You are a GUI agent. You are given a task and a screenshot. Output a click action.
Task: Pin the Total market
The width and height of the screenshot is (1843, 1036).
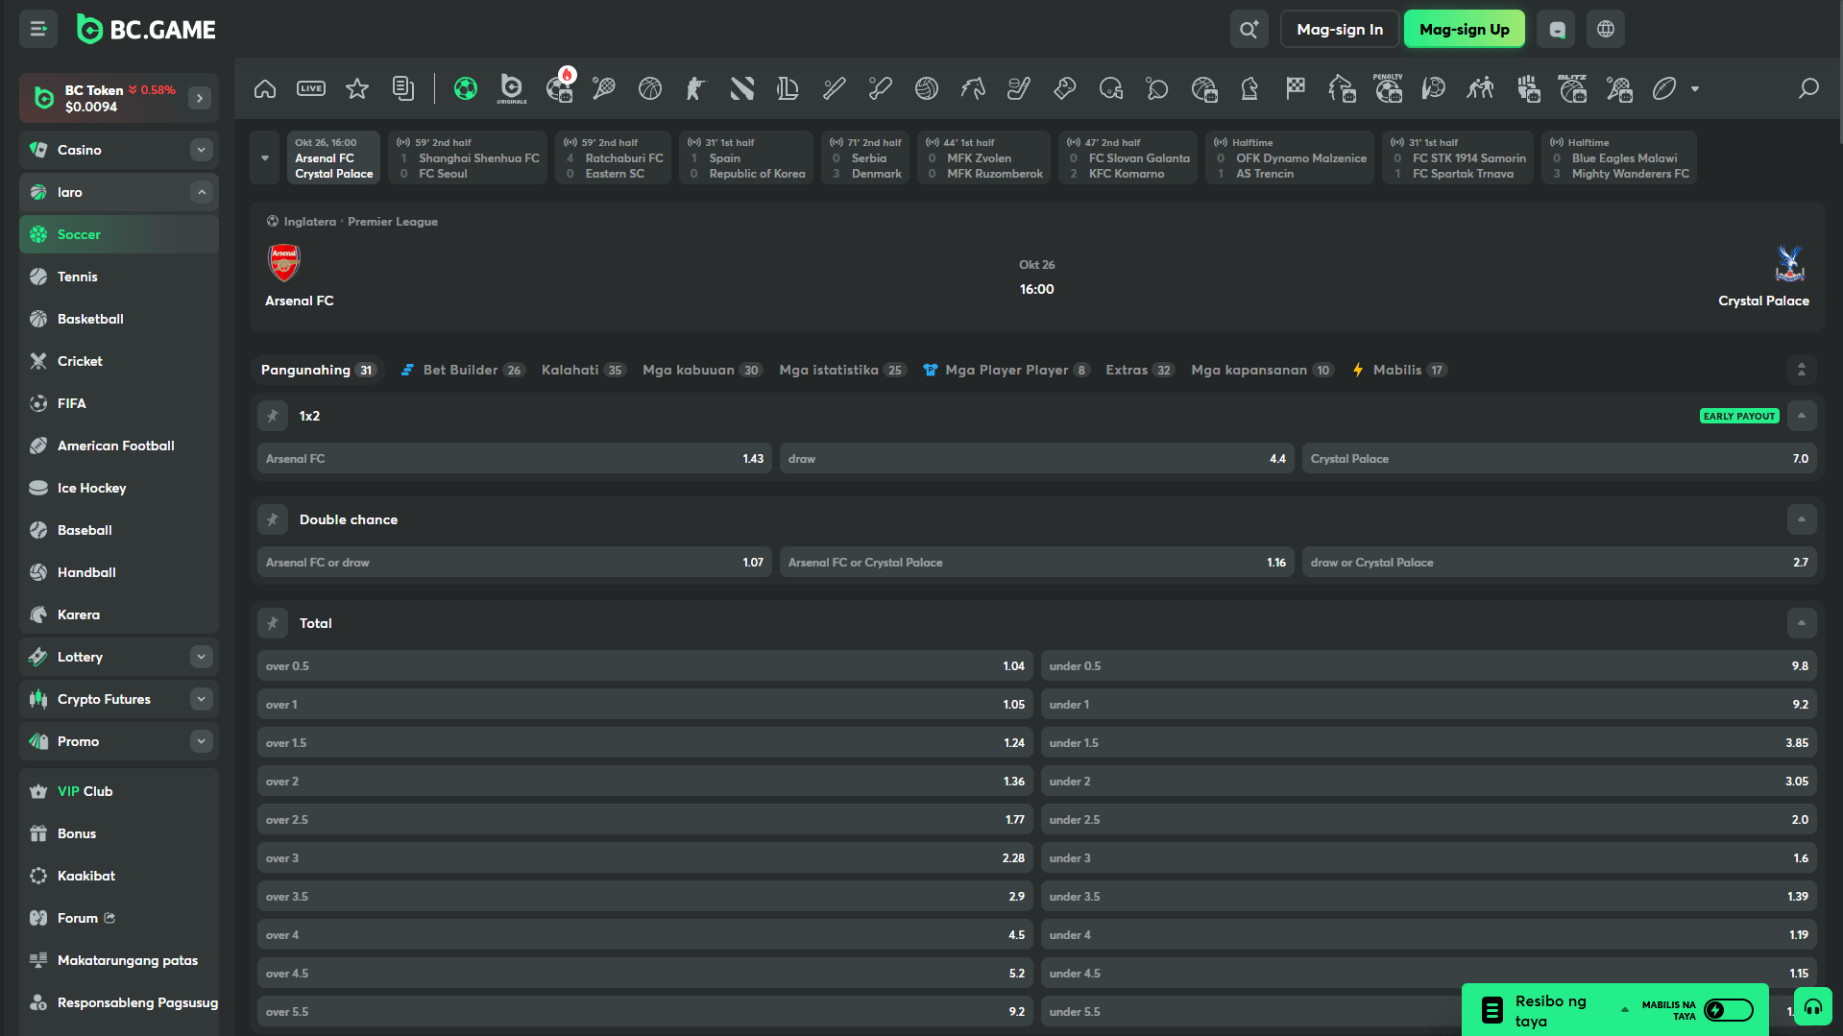(273, 623)
